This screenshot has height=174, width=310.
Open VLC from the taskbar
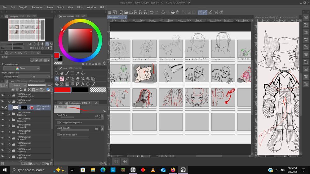coord(153,170)
